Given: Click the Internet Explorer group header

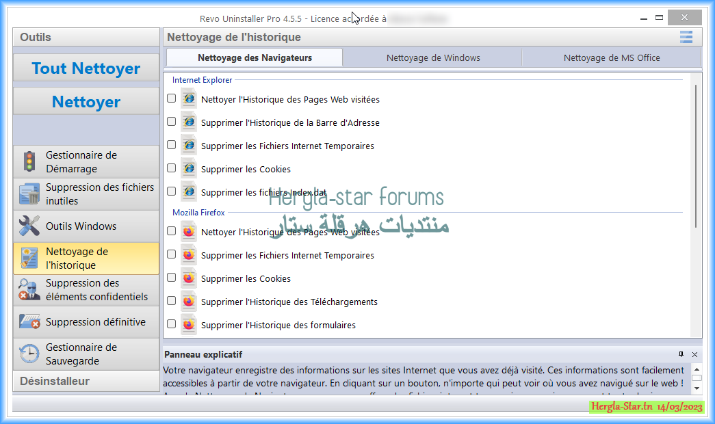Looking at the screenshot, I should pos(202,80).
